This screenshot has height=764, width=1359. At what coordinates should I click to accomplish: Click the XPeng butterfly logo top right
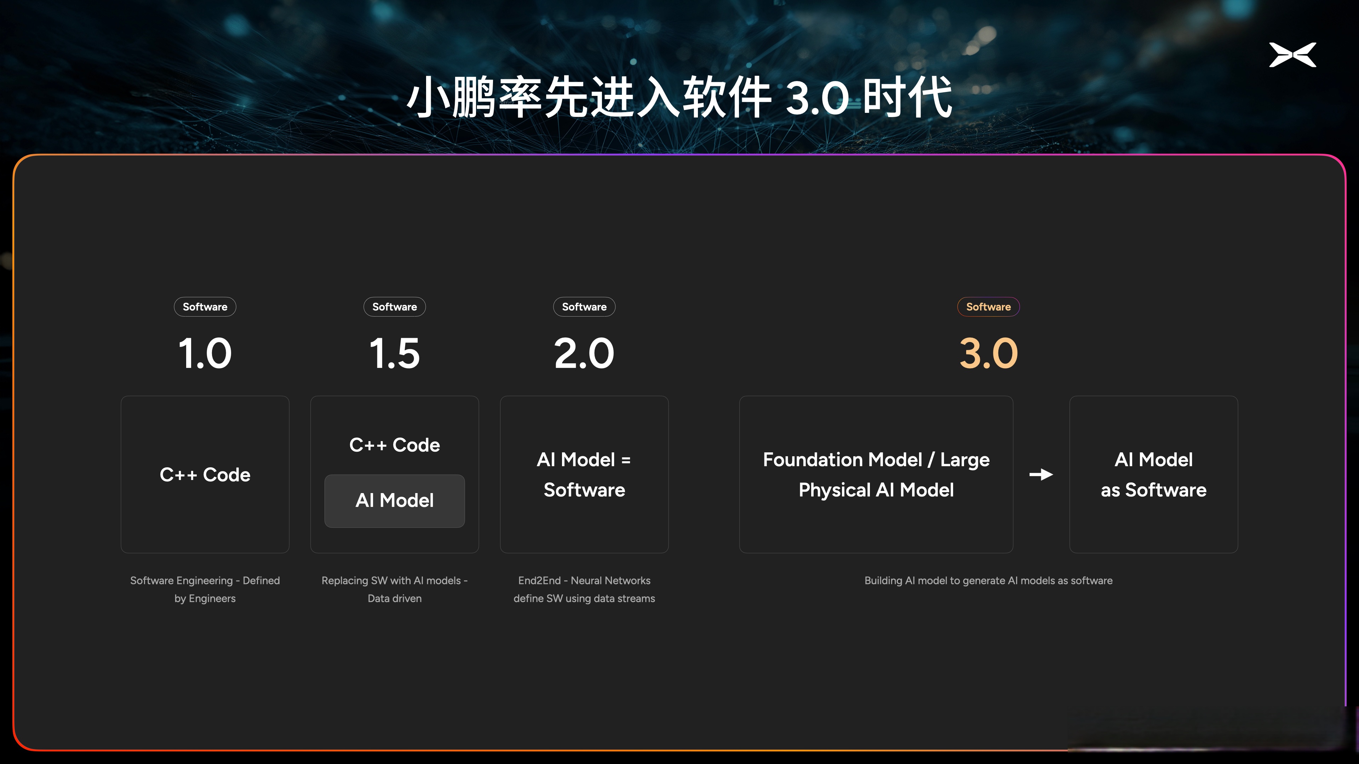[x=1294, y=54]
